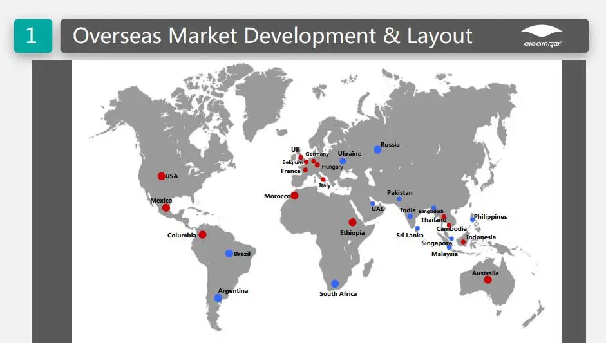
Task: Select the blue Russia marker dot
Action: (377, 149)
